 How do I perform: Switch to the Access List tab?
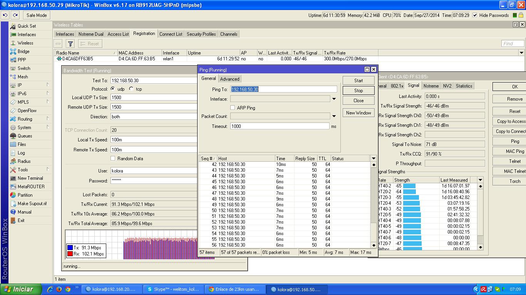tap(118, 34)
